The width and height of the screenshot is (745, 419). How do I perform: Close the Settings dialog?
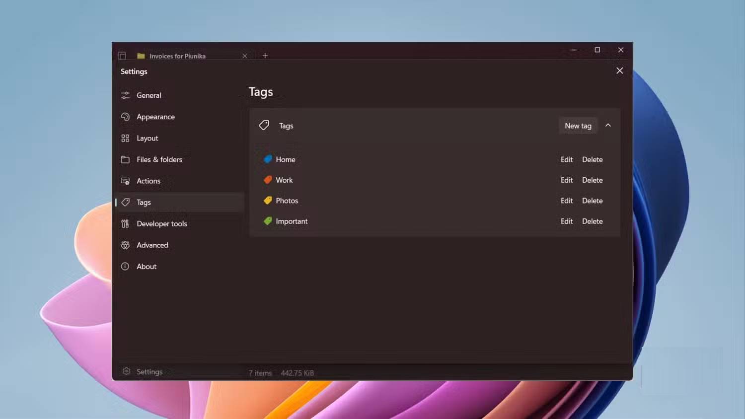619,70
